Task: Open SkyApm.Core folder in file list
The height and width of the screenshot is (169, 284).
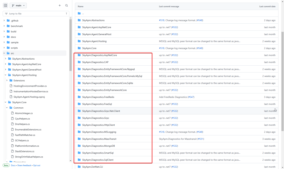Action: point(89,48)
